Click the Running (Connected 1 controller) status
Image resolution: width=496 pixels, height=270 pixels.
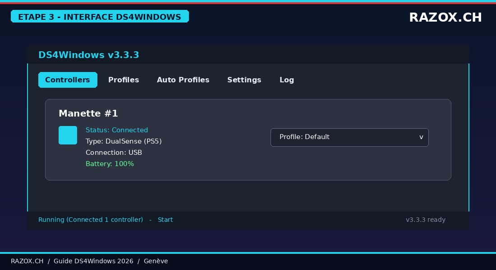(91, 220)
